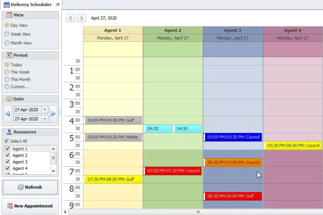Select the blue 05:00 PM Council appointment
This screenshot has width=323, height=215.
click(233, 137)
